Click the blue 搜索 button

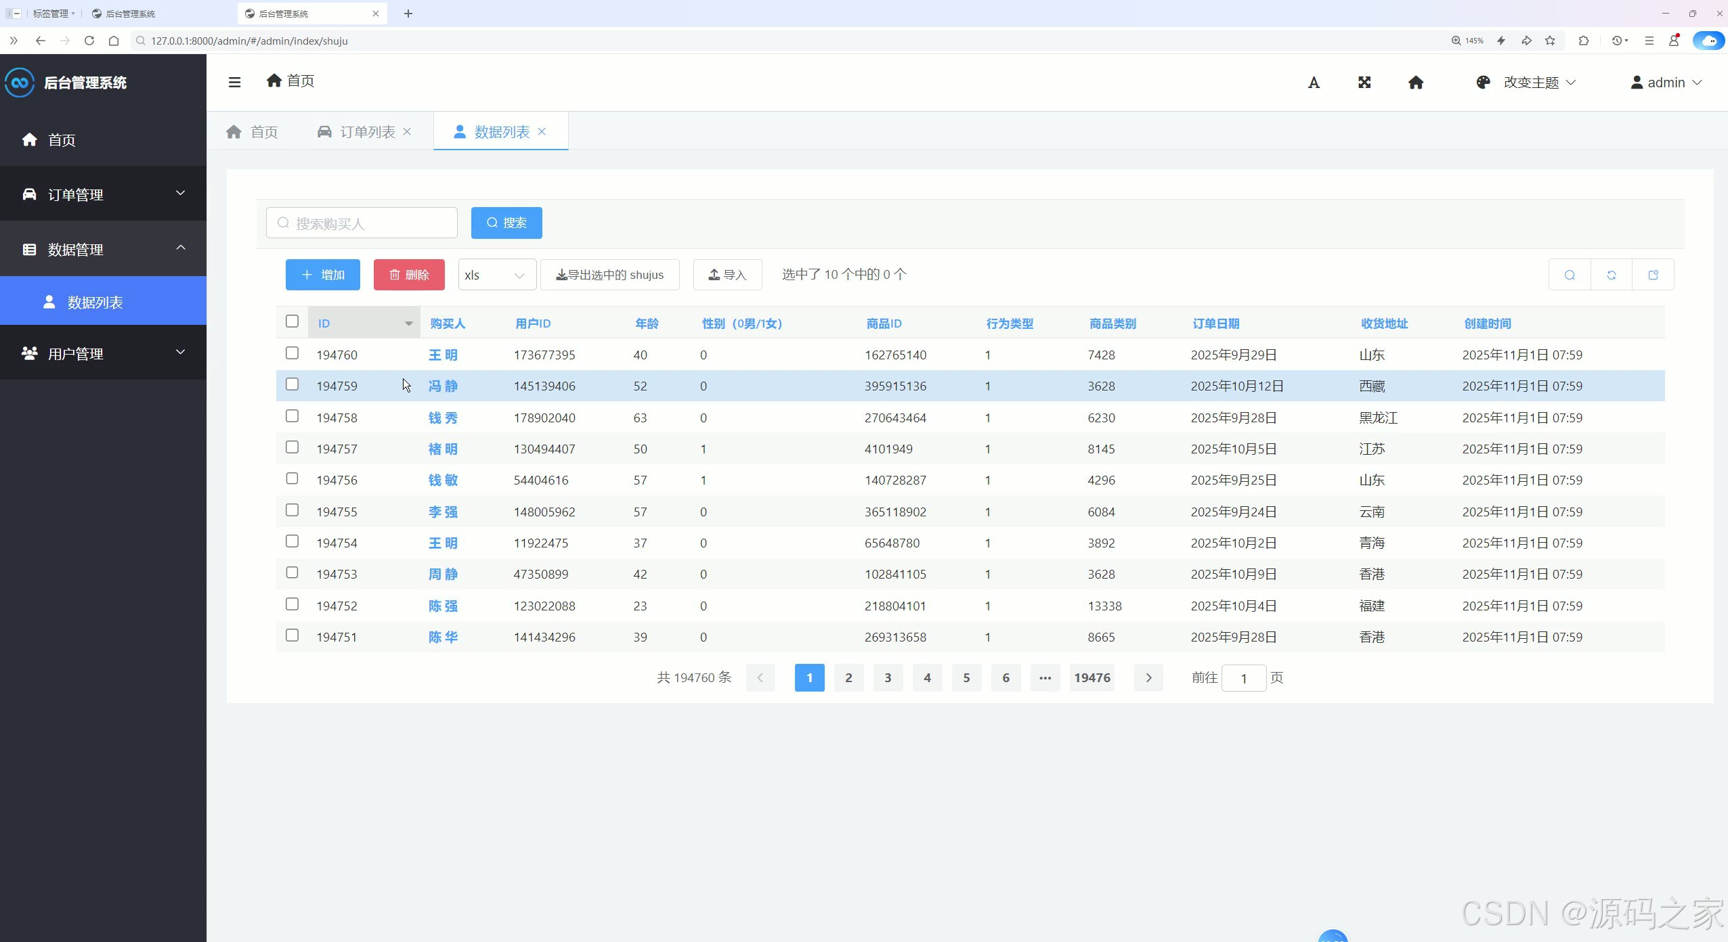[x=506, y=223]
